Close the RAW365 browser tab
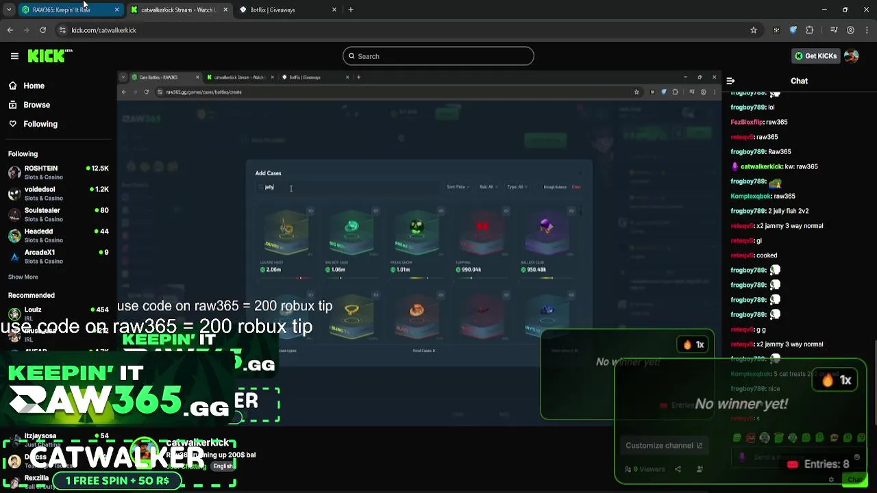 pos(116,10)
